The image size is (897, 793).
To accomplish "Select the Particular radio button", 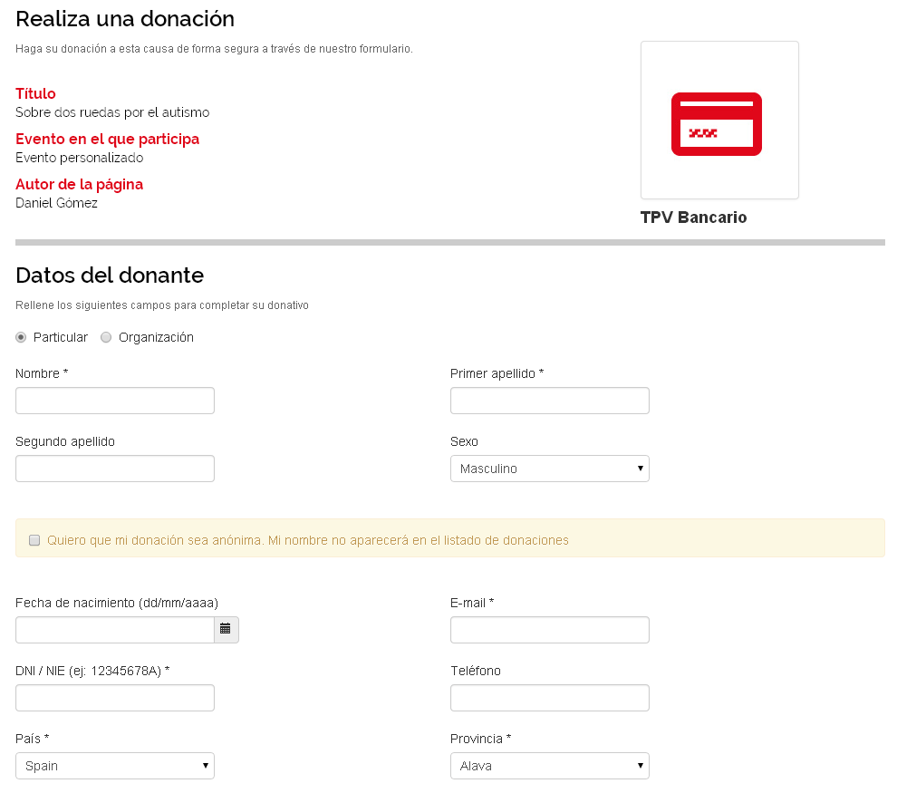I will (21, 337).
